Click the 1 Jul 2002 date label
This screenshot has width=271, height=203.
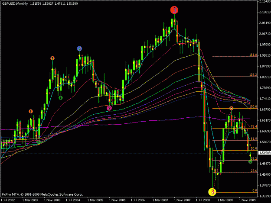point(8,200)
